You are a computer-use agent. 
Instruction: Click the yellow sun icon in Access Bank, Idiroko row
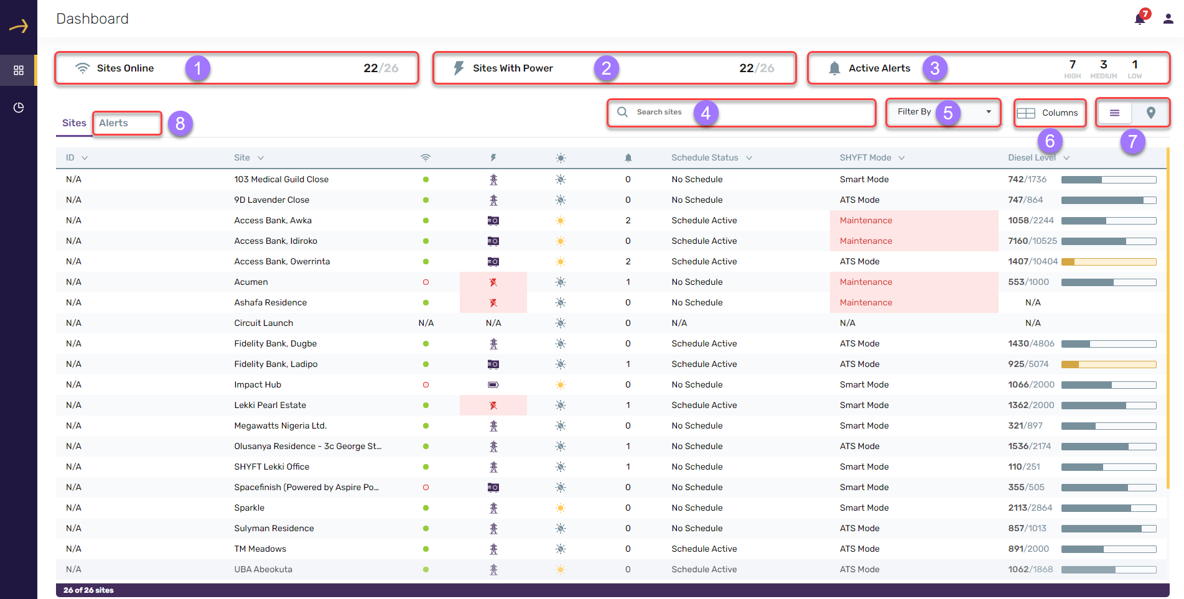[x=561, y=241]
